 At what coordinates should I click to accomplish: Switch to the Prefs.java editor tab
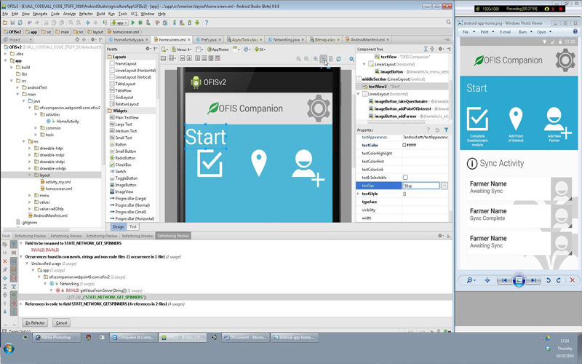pos(208,40)
